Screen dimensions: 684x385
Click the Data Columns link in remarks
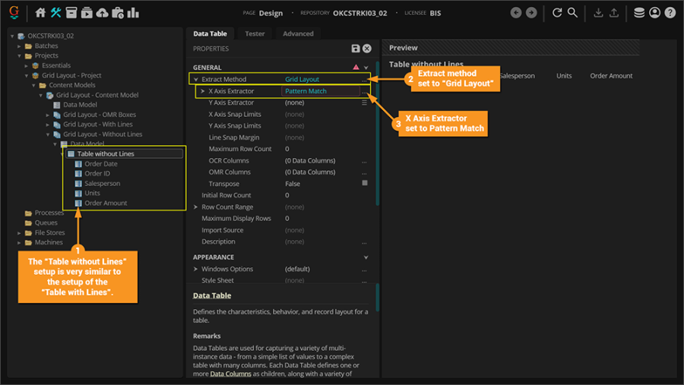pyautogui.click(x=231, y=374)
